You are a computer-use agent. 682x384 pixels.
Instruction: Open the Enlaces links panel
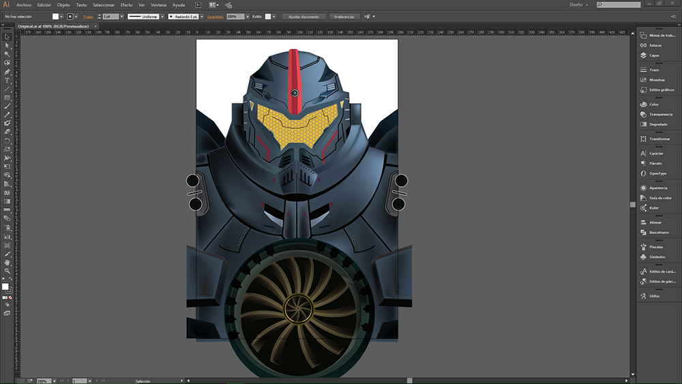[657, 45]
